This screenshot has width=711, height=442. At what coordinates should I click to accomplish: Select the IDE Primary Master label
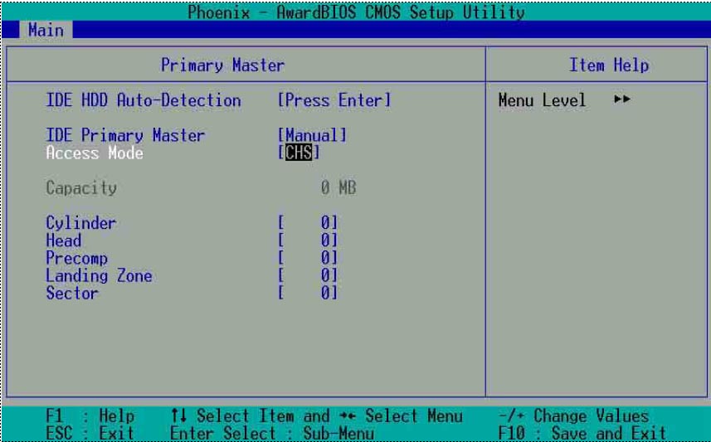[x=125, y=135]
